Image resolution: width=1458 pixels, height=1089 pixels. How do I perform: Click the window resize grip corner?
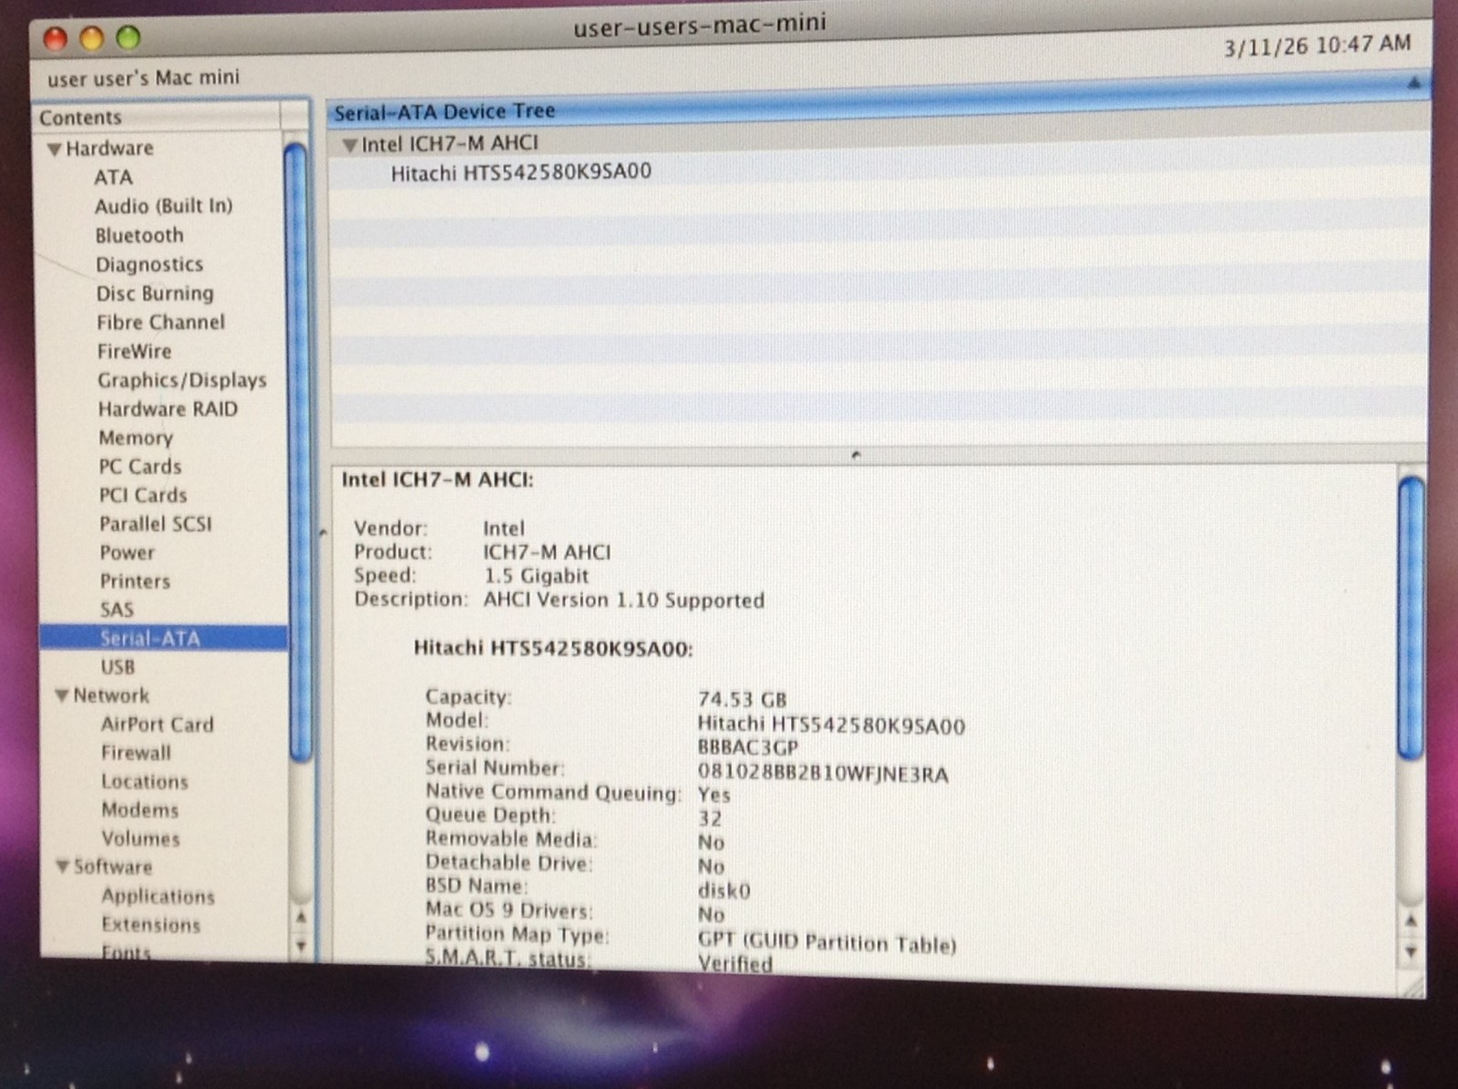1412,987
